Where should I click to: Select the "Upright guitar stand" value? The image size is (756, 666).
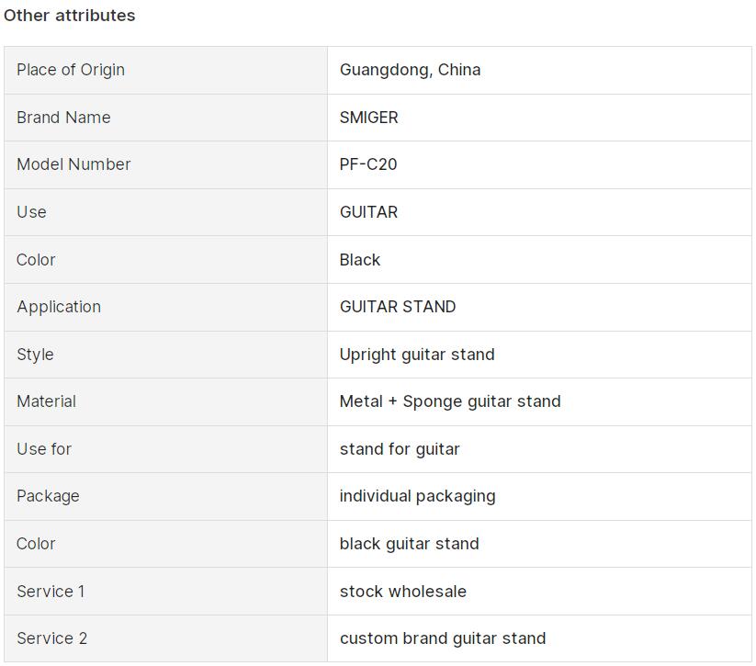click(416, 355)
